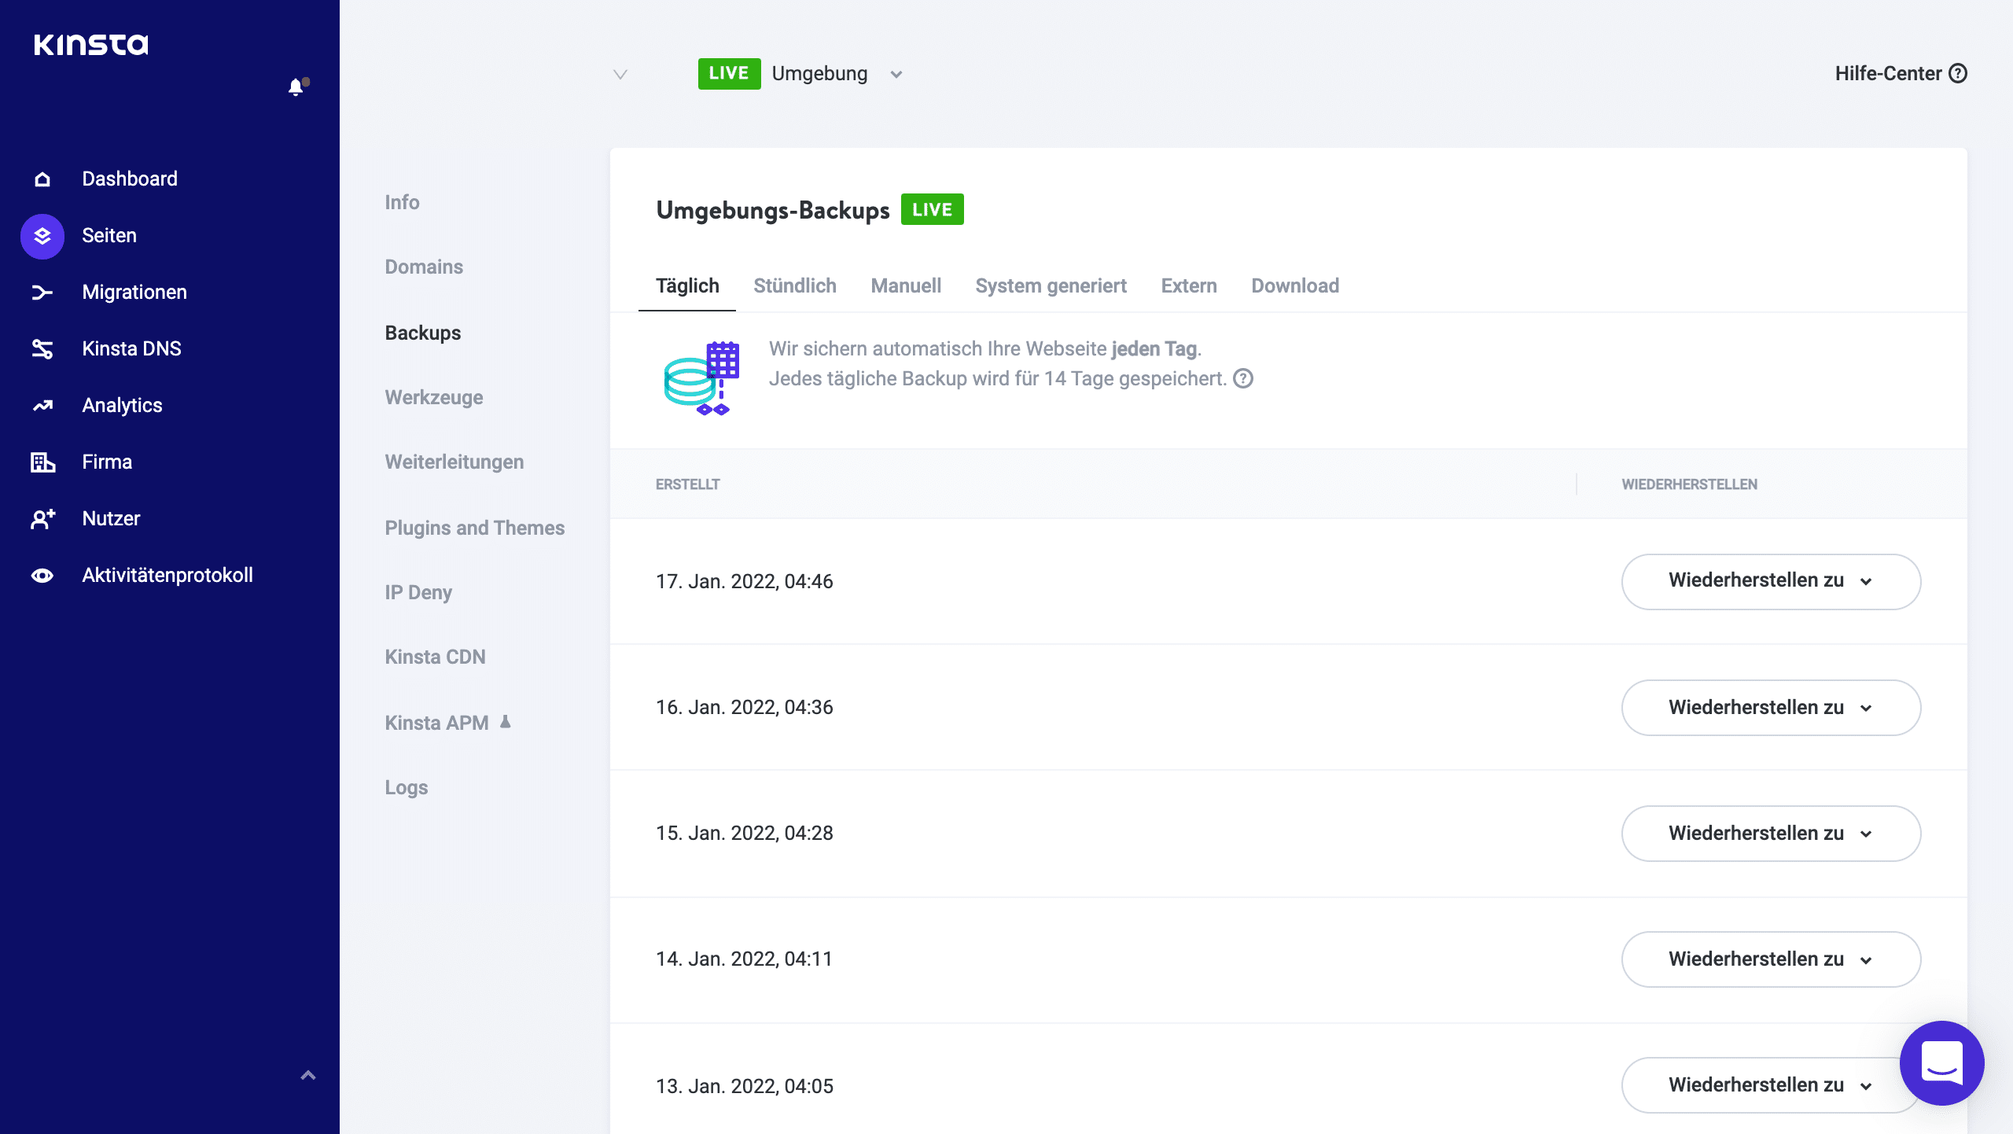Open the Intercom chat widget

click(1941, 1063)
